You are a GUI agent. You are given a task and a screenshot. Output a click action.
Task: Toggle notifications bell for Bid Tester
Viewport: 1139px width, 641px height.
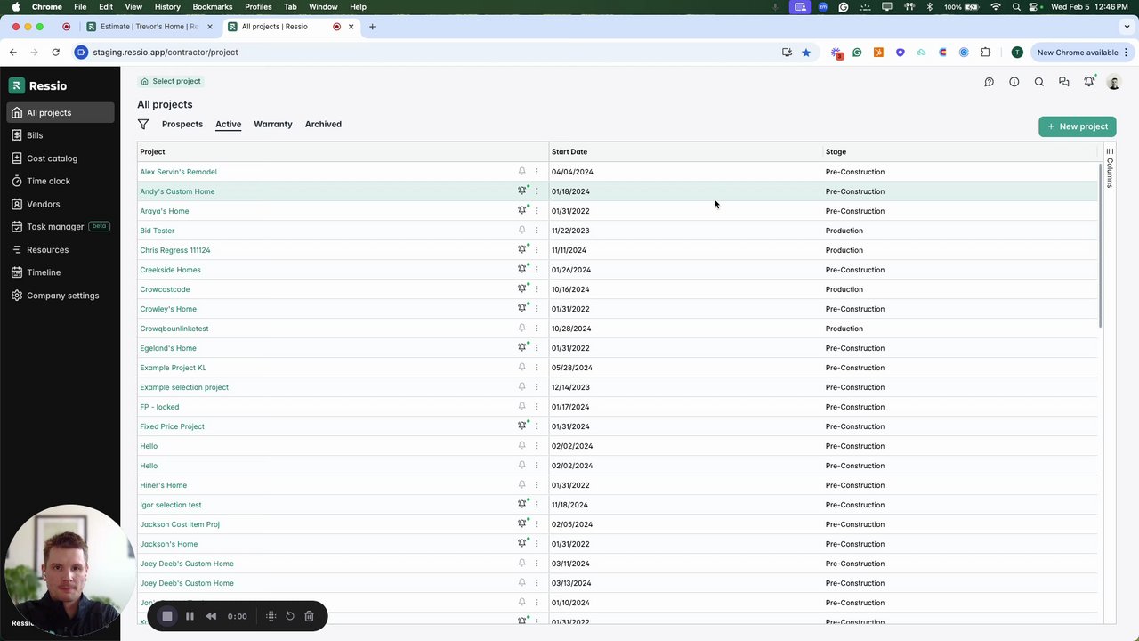(x=522, y=231)
